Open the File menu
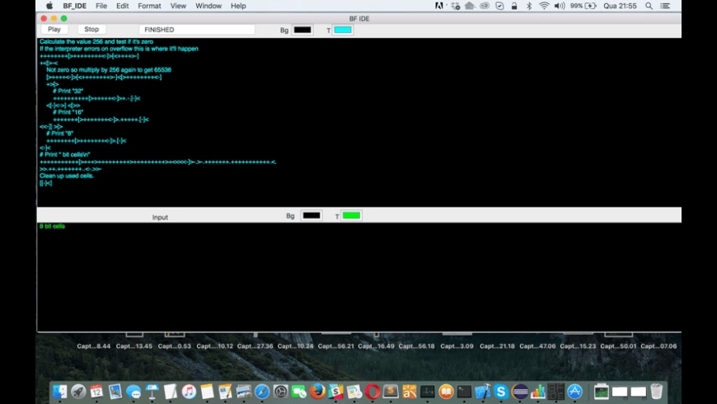The image size is (717, 404). [101, 6]
